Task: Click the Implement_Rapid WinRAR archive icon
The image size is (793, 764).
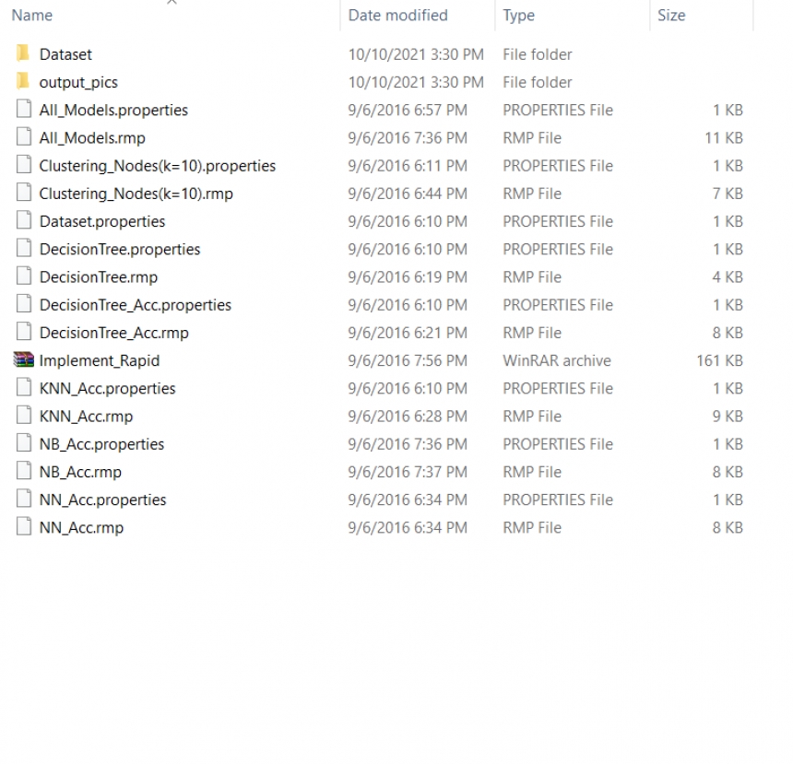Action: tap(23, 359)
